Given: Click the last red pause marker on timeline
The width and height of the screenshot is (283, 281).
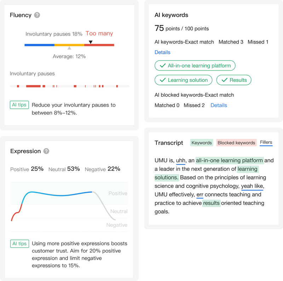Looking at the screenshot, I should tap(117, 86).
